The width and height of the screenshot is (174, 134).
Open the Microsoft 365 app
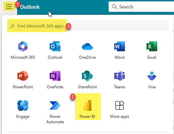pyautogui.click(x=23, y=50)
